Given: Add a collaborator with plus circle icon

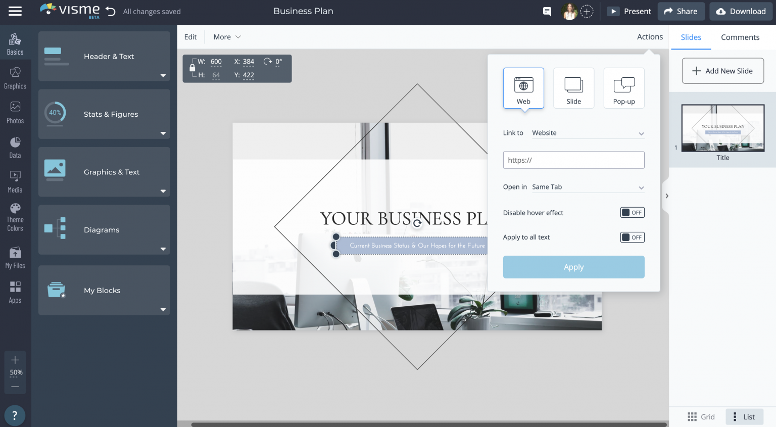Looking at the screenshot, I should [587, 11].
